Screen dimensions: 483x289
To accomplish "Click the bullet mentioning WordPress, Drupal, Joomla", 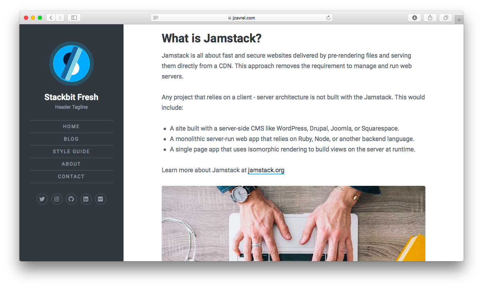I will pos(285,129).
